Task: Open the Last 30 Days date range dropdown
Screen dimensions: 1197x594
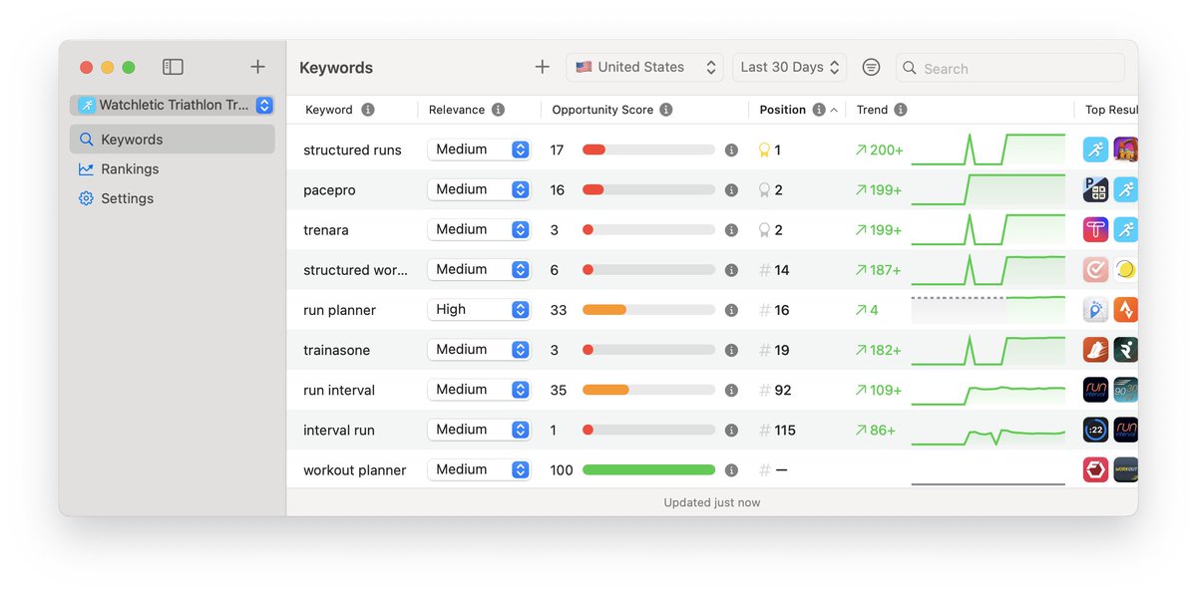Action: (x=789, y=67)
